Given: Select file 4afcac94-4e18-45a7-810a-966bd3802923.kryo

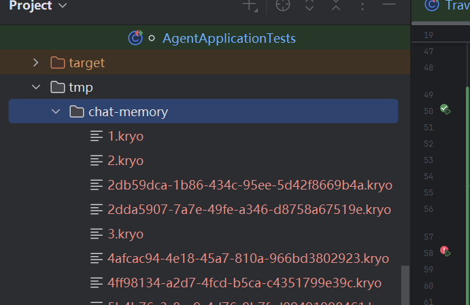Looking at the screenshot, I should (248, 259).
